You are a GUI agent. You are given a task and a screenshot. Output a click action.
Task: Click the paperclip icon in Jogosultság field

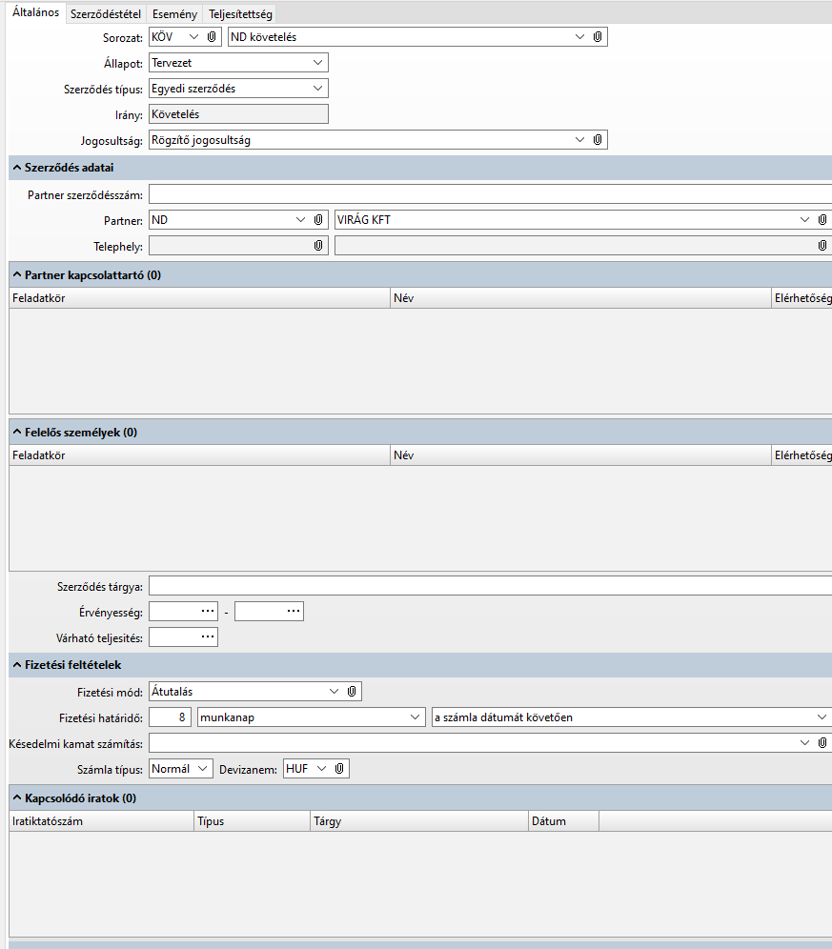pos(597,140)
